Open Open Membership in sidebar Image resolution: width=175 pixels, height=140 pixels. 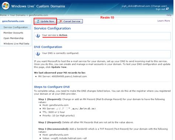pos(14,38)
